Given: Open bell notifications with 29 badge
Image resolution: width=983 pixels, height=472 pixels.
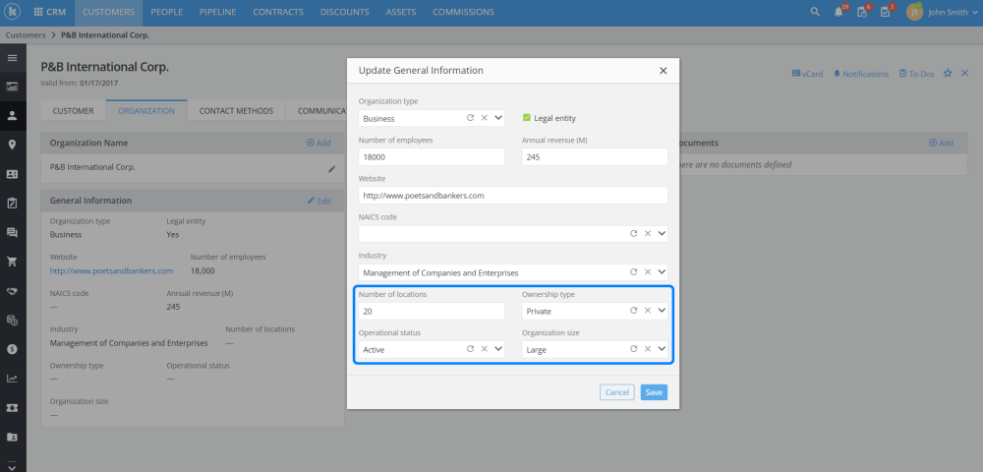Looking at the screenshot, I should (x=838, y=12).
